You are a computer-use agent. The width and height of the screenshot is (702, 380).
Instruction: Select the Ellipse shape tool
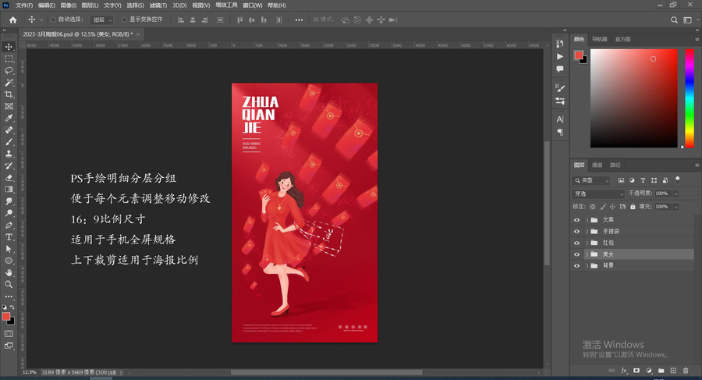tap(9, 261)
